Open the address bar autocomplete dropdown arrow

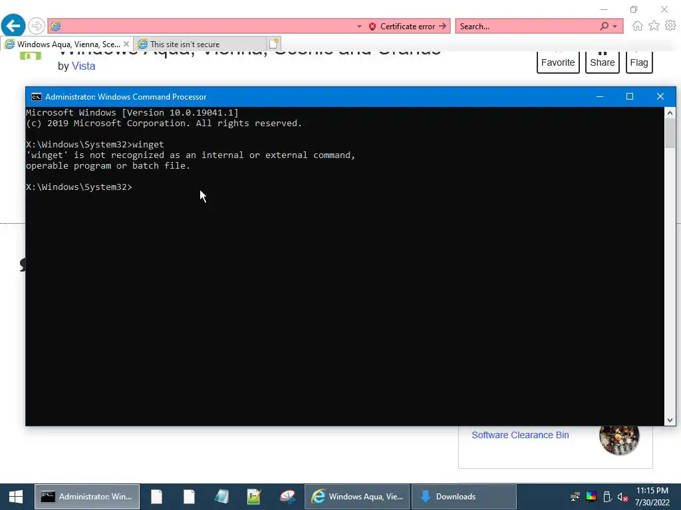(359, 27)
